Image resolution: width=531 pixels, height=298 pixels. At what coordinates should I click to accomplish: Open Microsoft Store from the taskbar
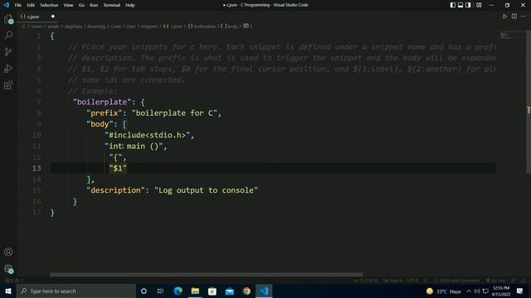[212, 291]
